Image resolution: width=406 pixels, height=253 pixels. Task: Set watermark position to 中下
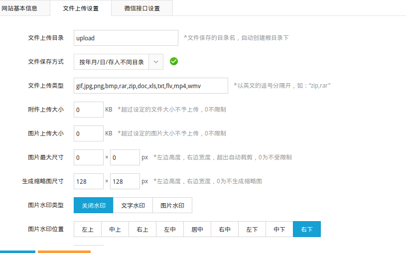(x=279, y=229)
